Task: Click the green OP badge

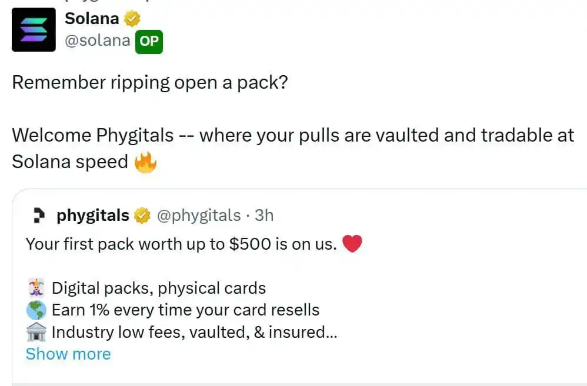Action: coord(149,42)
